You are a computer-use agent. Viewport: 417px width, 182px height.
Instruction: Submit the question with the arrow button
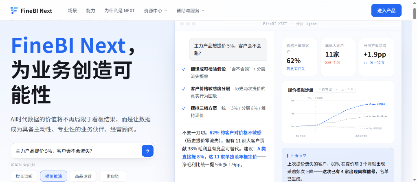147,151
